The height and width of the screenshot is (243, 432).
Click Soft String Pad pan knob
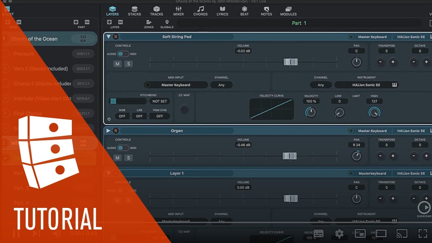(356, 62)
